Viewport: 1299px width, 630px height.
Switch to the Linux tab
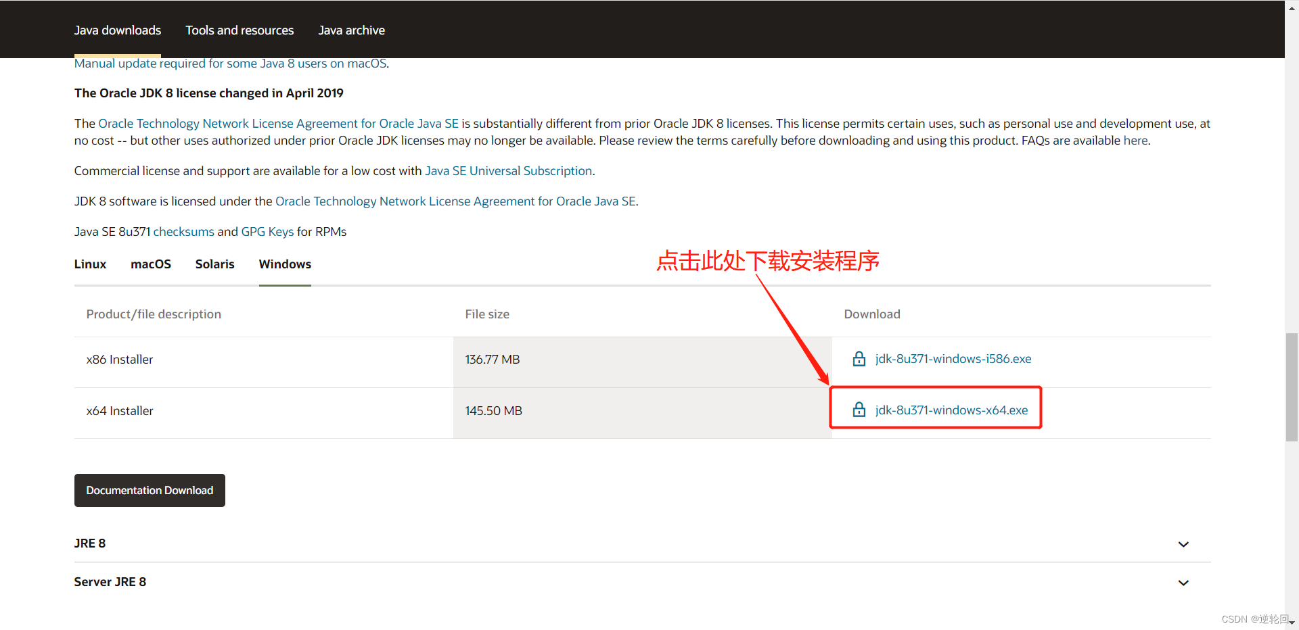click(90, 264)
